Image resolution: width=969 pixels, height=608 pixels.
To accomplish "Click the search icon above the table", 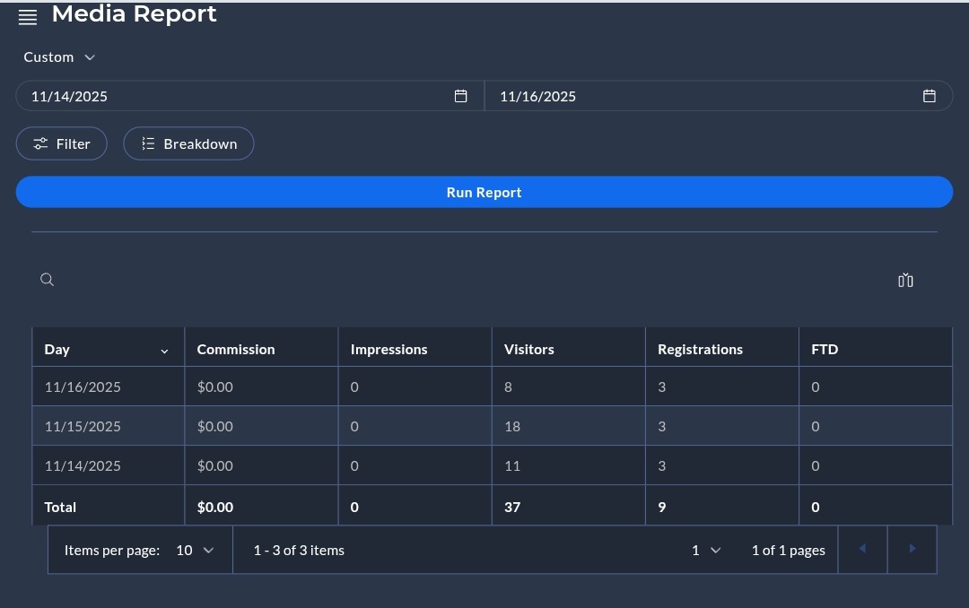I will point(47,280).
